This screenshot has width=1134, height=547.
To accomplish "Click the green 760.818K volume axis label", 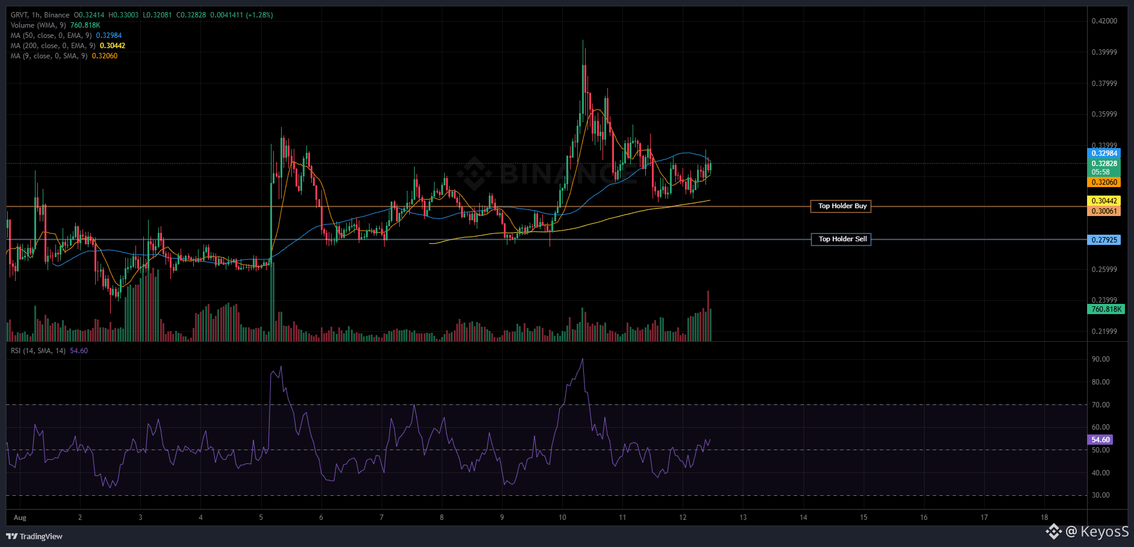I will point(1106,309).
